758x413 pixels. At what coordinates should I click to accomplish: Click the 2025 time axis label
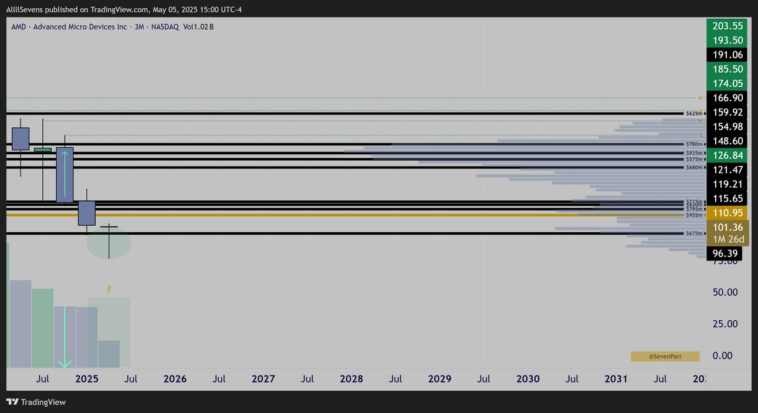(x=87, y=379)
